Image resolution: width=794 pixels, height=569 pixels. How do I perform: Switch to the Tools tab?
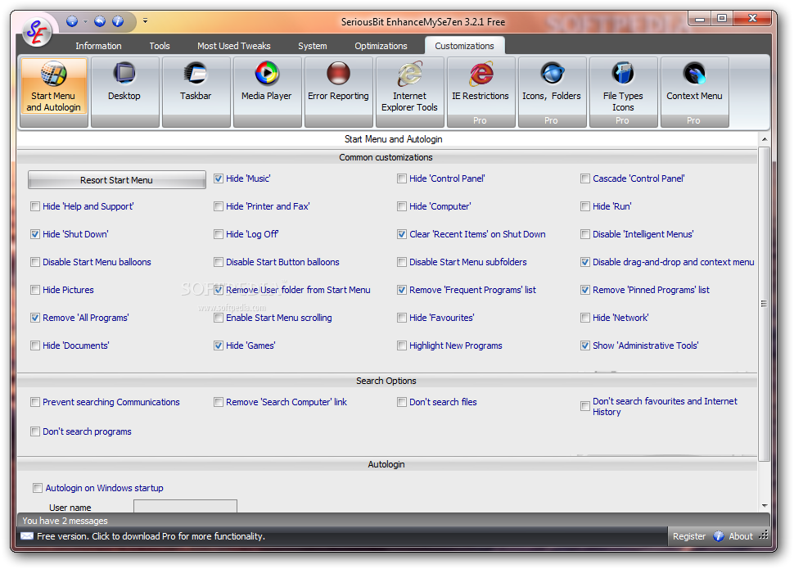[x=160, y=46]
